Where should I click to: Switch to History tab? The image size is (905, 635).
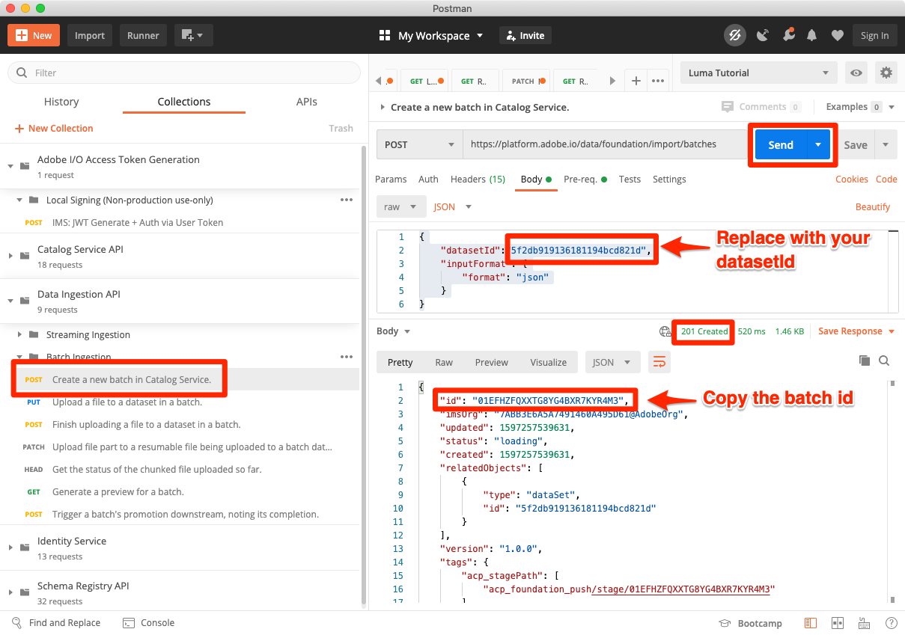61,102
